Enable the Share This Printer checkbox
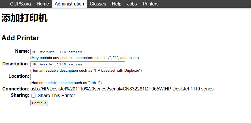Screen dimensions: 251x123 coord(33,96)
